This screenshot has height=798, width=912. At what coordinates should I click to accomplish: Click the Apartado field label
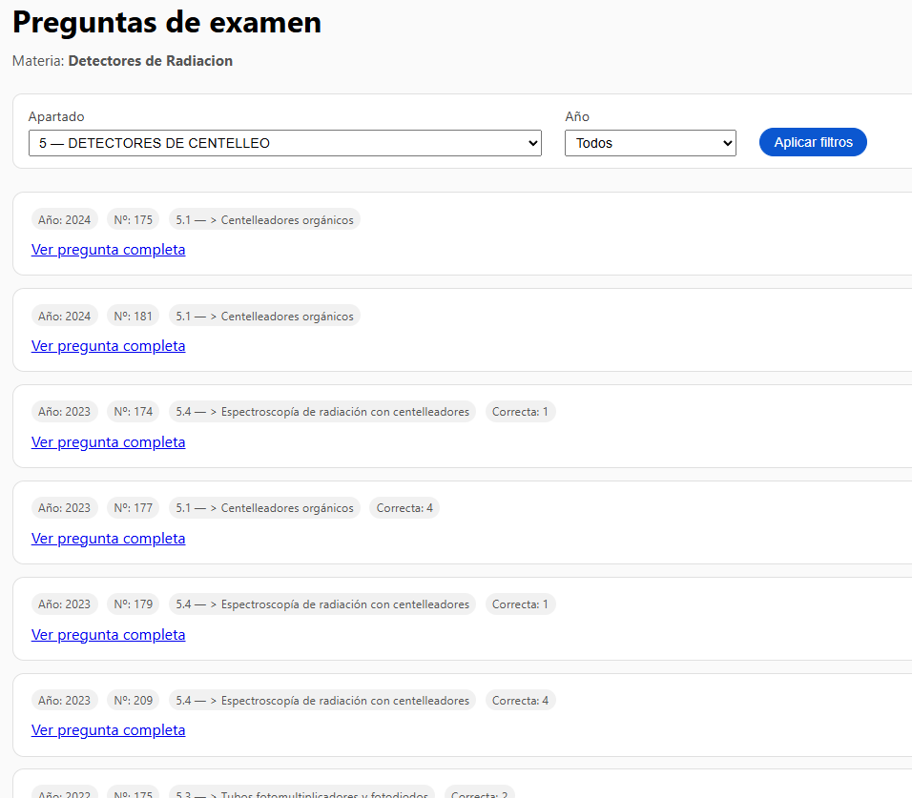click(x=56, y=116)
